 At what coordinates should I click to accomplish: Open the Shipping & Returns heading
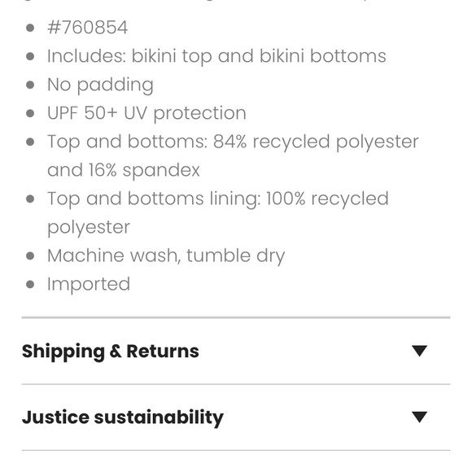pyautogui.click(x=111, y=352)
